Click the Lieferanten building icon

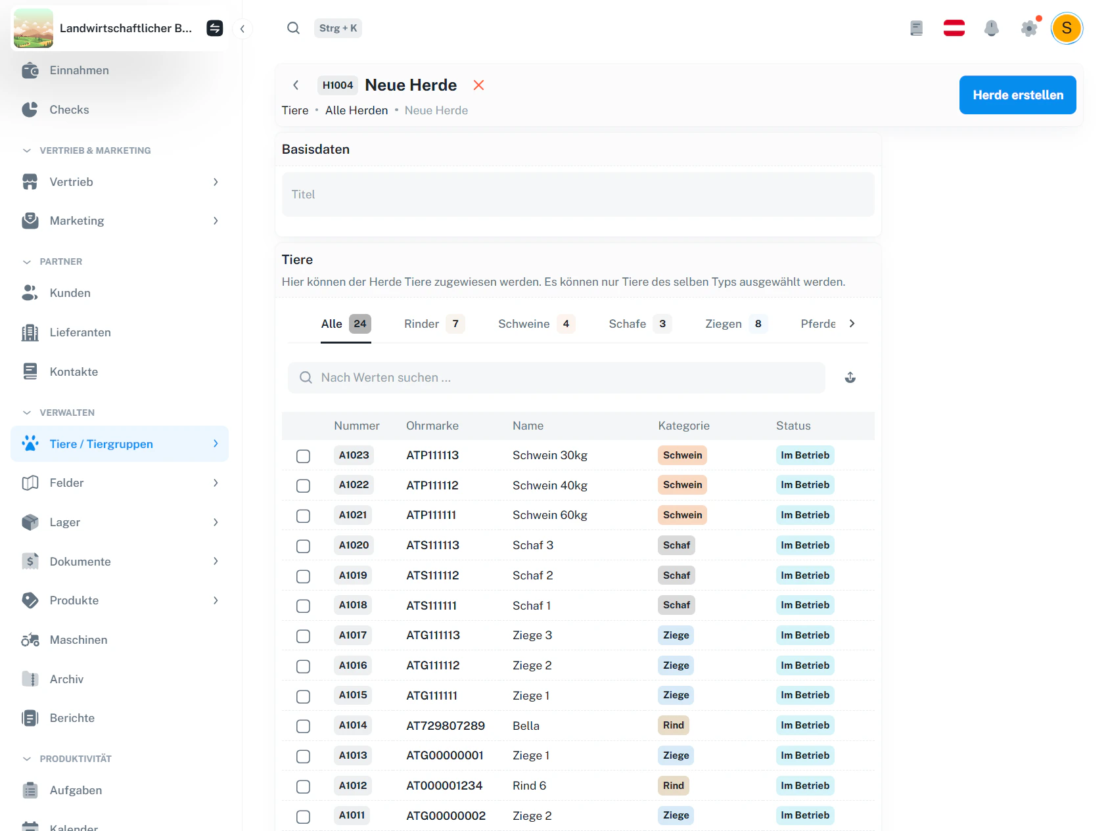[30, 332]
